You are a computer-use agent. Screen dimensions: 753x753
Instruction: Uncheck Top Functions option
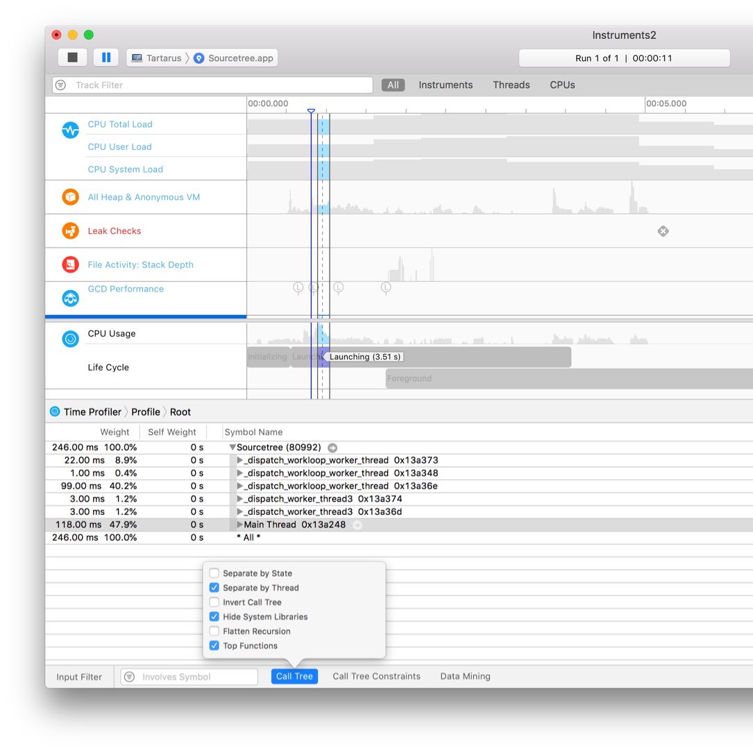point(214,645)
